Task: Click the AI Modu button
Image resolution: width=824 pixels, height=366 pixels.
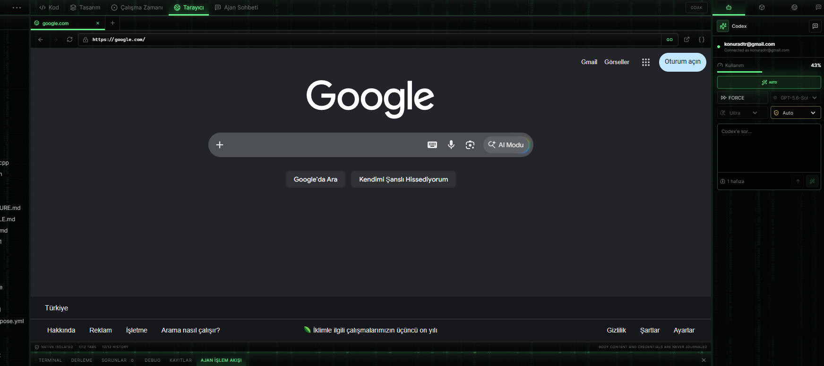Action: pyautogui.click(x=506, y=145)
